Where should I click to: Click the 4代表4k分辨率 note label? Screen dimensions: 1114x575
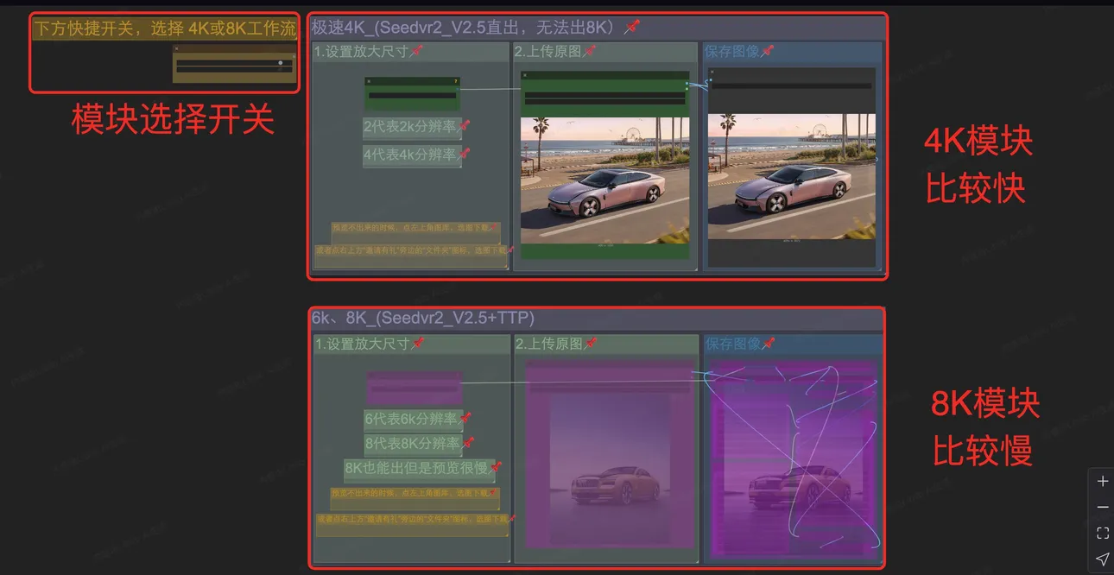click(409, 155)
